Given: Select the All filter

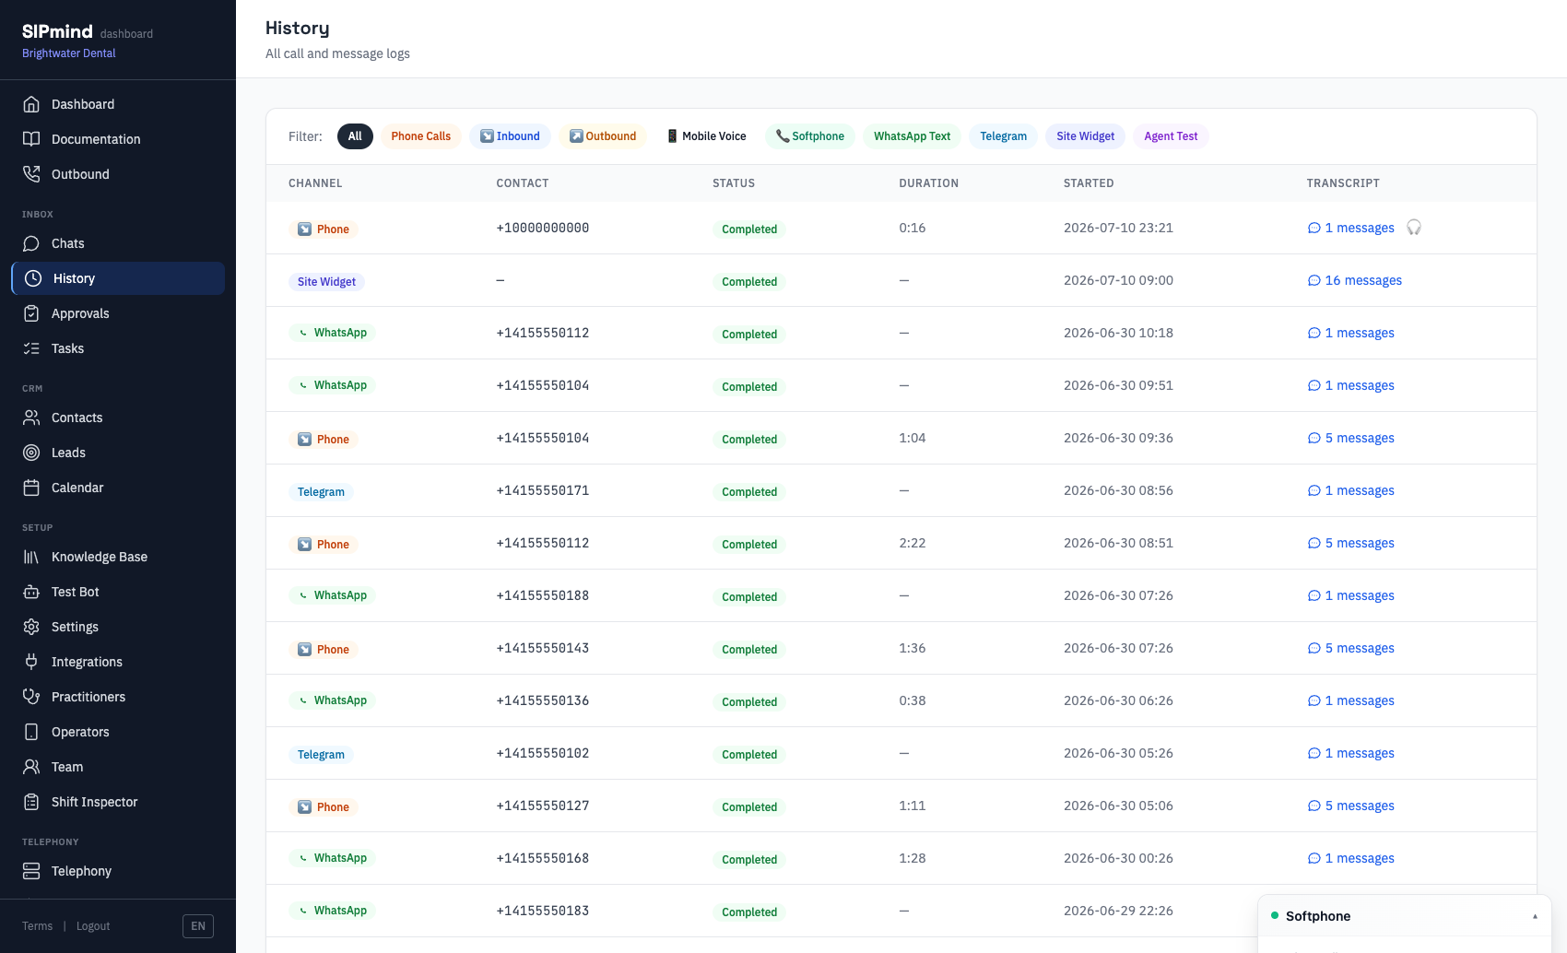Looking at the screenshot, I should tap(355, 136).
